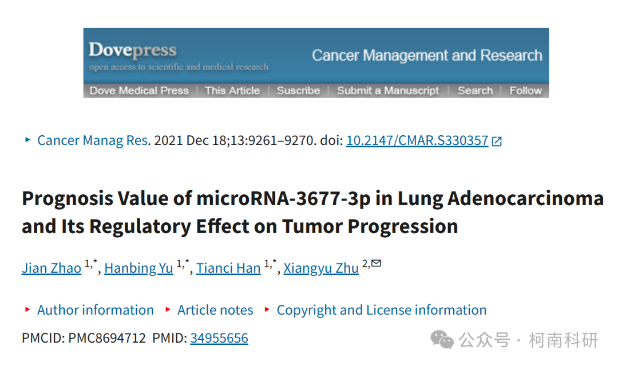Screen dimensions: 618x365
Task: Expand Copyright and License information
Action: click(x=382, y=310)
